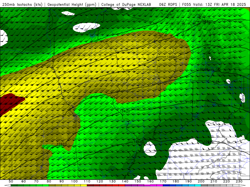
Task: Click the dark blue swatch starting at 170
Action: click(166, 185)
